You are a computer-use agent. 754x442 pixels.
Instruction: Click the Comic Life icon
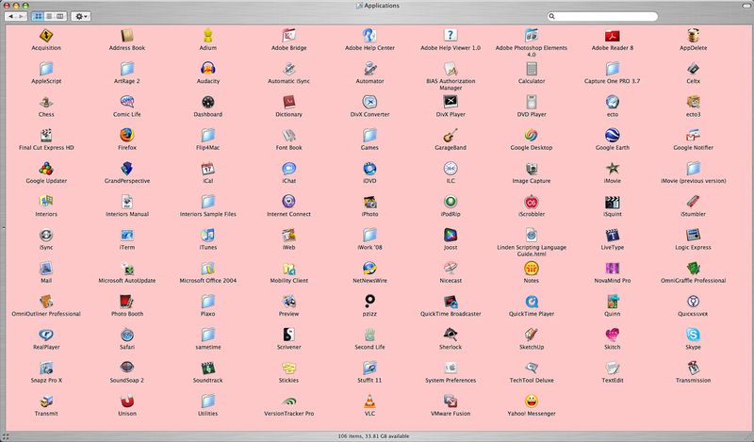tap(127, 102)
